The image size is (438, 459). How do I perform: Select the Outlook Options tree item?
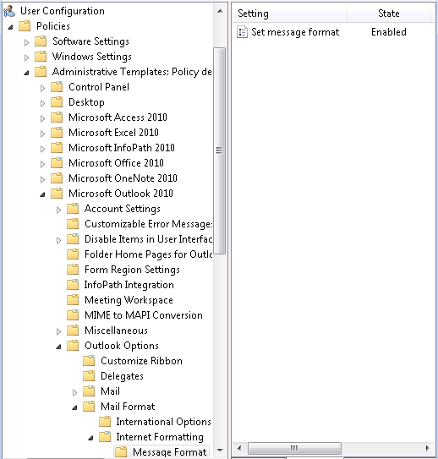(122, 346)
